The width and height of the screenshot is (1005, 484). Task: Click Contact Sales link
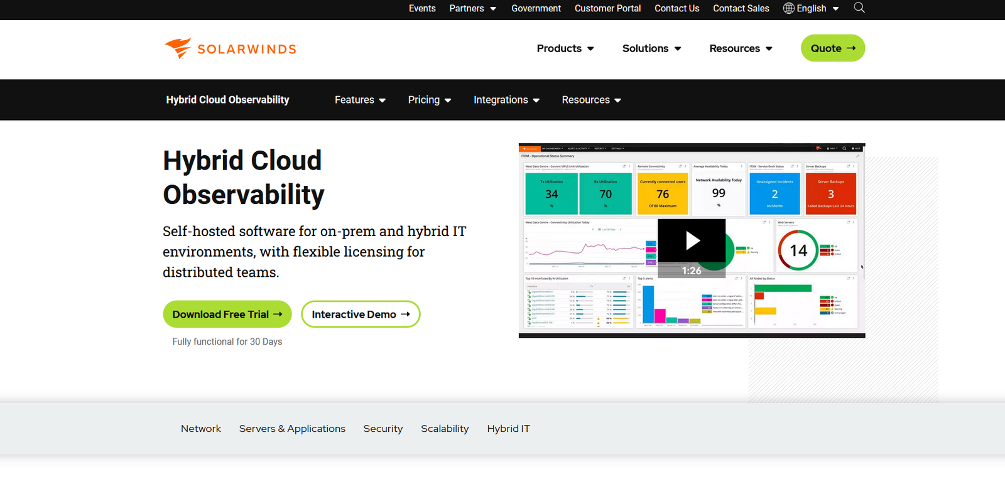[x=741, y=8]
